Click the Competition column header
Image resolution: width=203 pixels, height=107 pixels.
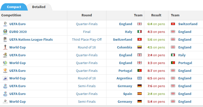click(11, 15)
